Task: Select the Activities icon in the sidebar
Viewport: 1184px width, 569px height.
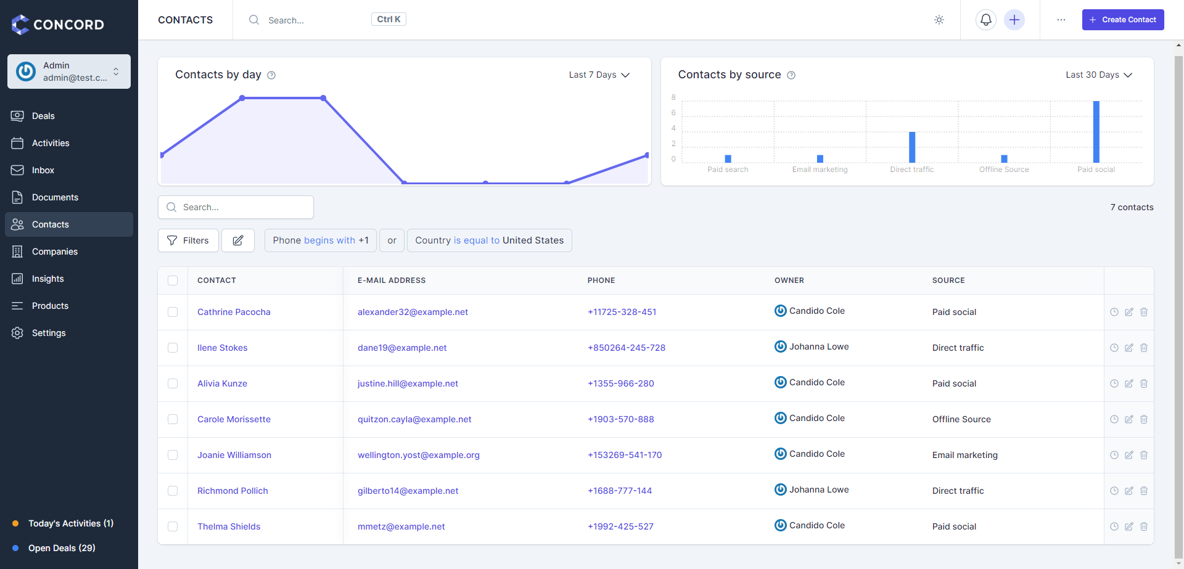Action: (x=51, y=143)
